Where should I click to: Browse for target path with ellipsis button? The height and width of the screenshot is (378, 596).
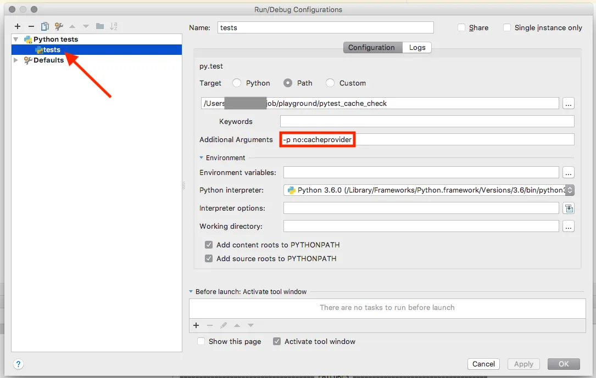[x=568, y=103]
